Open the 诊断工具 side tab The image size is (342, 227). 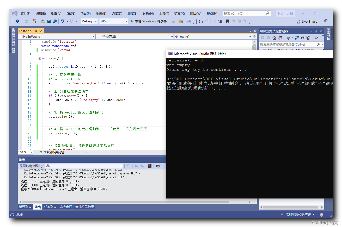(328, 34)
